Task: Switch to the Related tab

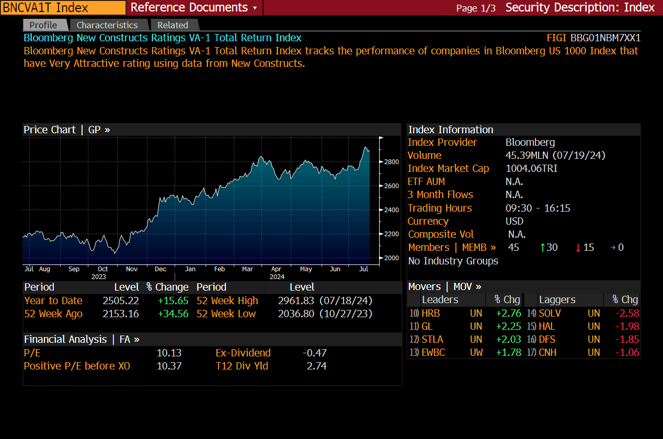Action: coord(173,25)
